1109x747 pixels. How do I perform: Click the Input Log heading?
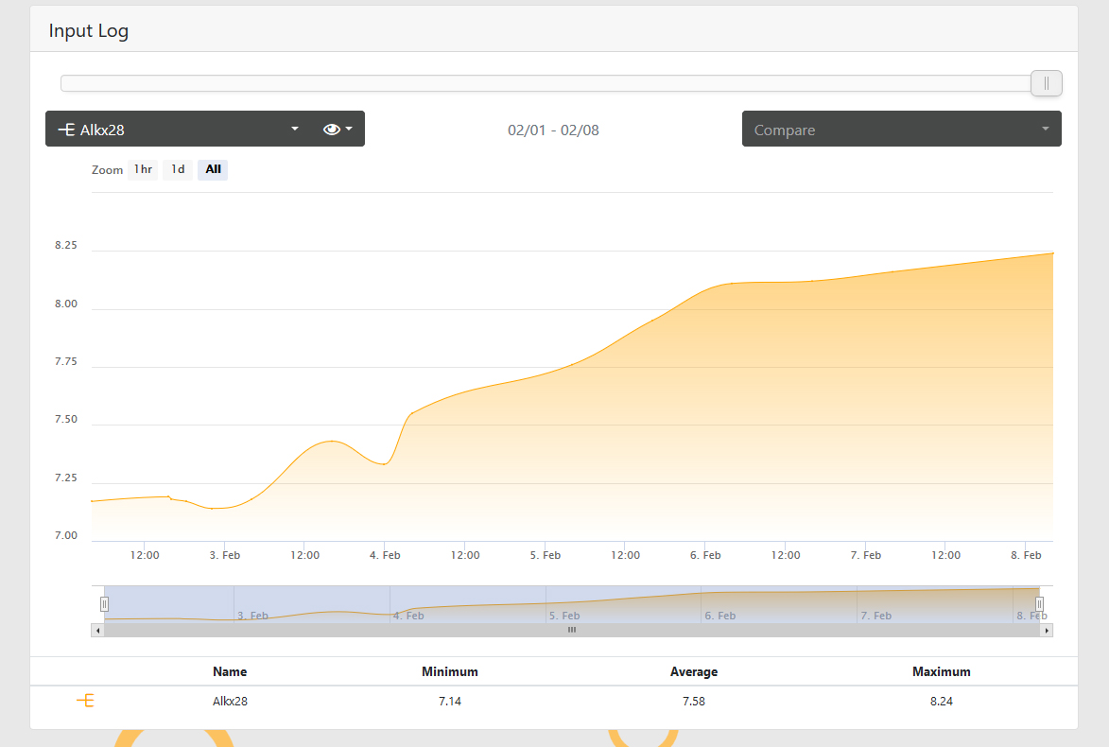click(89, 31)
